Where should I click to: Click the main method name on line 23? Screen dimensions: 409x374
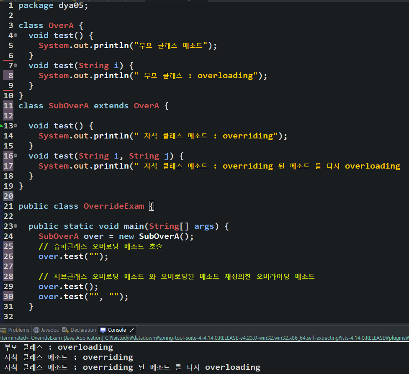coord(134,226)
